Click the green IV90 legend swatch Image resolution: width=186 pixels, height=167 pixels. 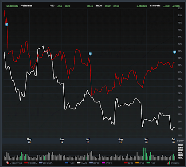(x=148, y=163)
